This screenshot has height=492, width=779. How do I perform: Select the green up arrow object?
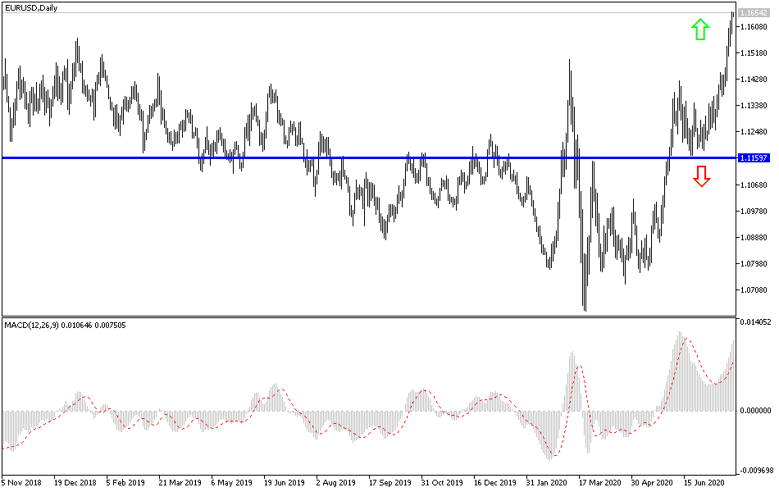point(699,30)
